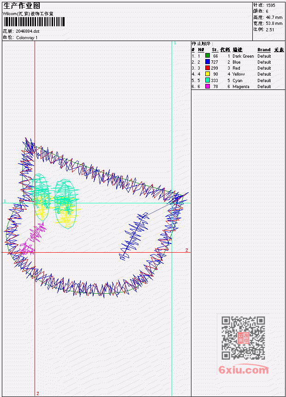Select the Dark Green description text
Screen dimensions: 286x397
(x=243, y=56)
